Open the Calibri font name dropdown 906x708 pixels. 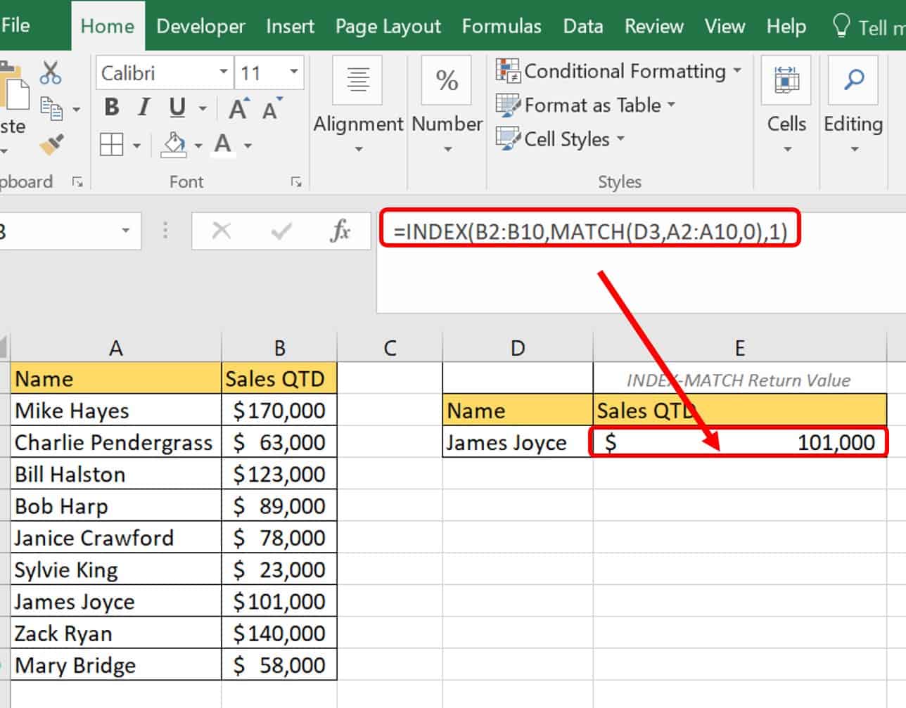coord(223,72)
